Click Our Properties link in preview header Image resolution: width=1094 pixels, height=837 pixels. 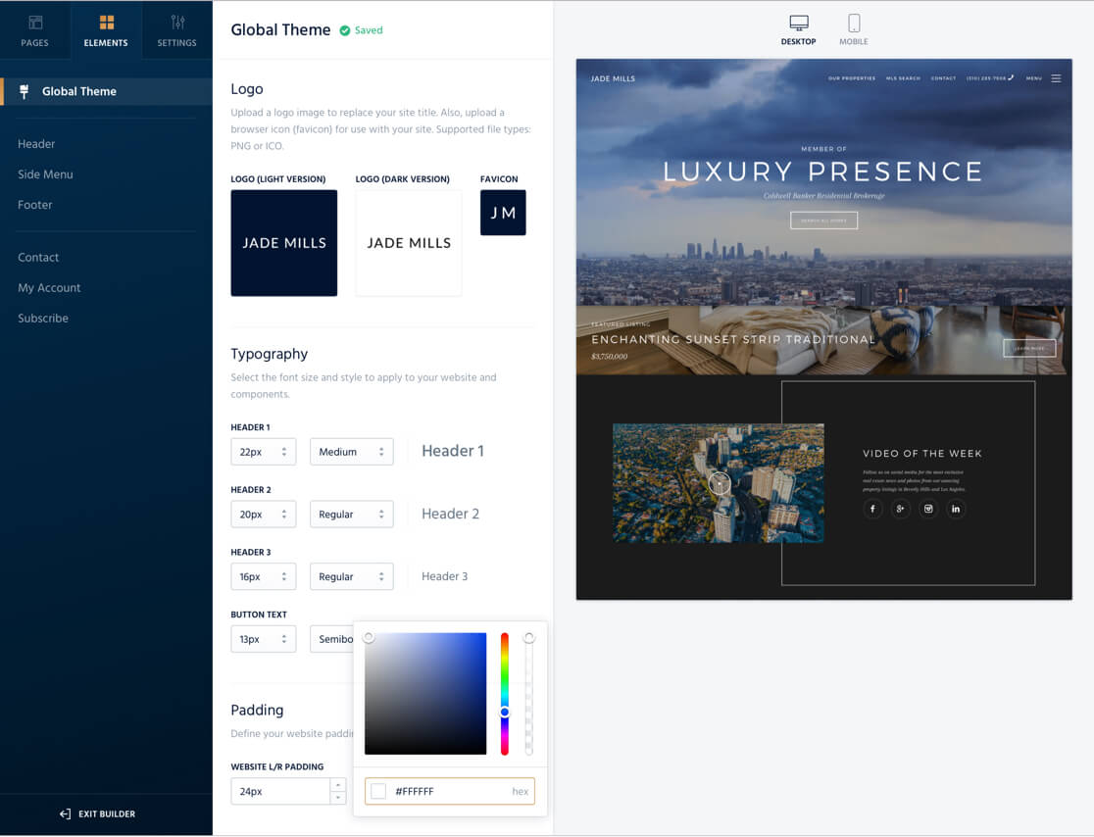pos(852,78)
